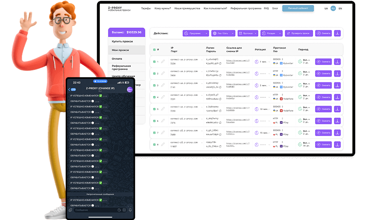Regenerate row 2 password with the refresh icon
Screen dimensions: 365x220
coord(220,75)
